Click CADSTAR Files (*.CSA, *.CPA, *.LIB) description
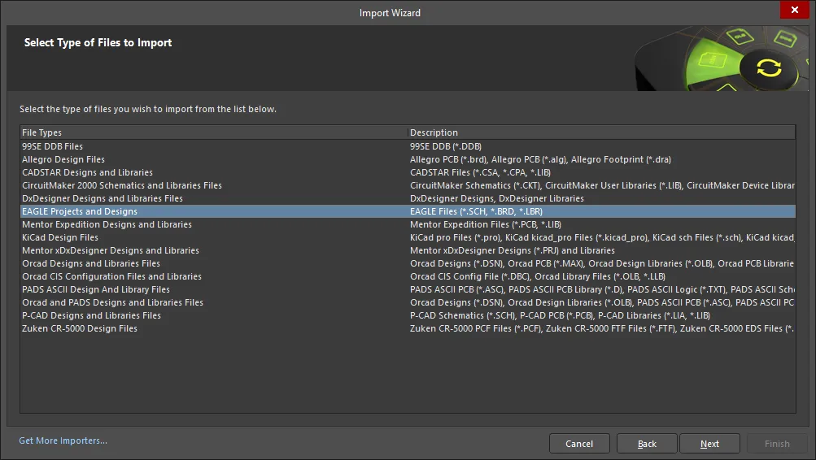Image resolution: width=816 pixels, height=460 pixels. pos(480,172)
